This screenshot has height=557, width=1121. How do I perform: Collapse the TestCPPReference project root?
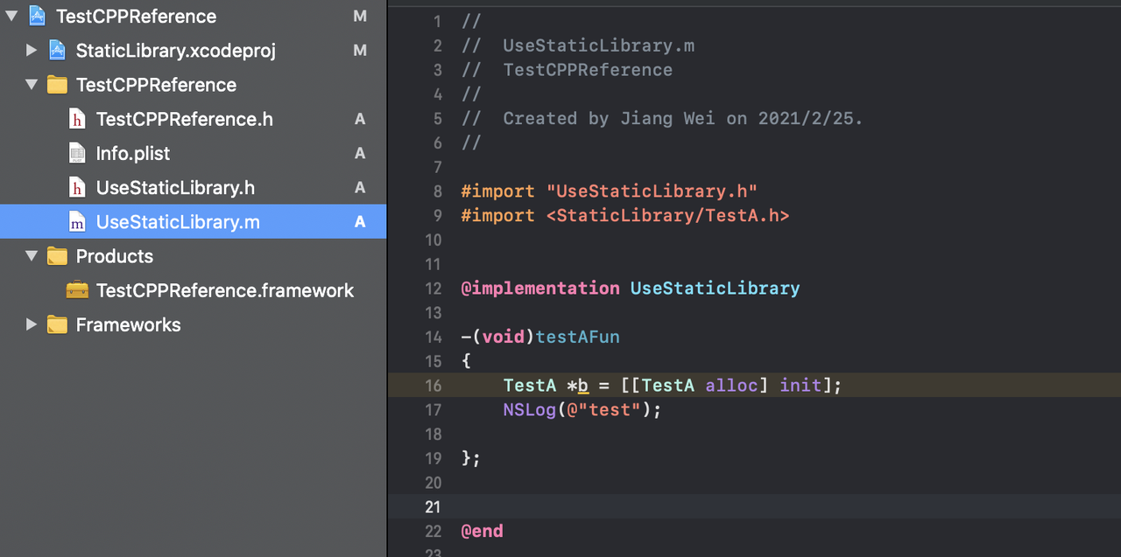(11, 16)
